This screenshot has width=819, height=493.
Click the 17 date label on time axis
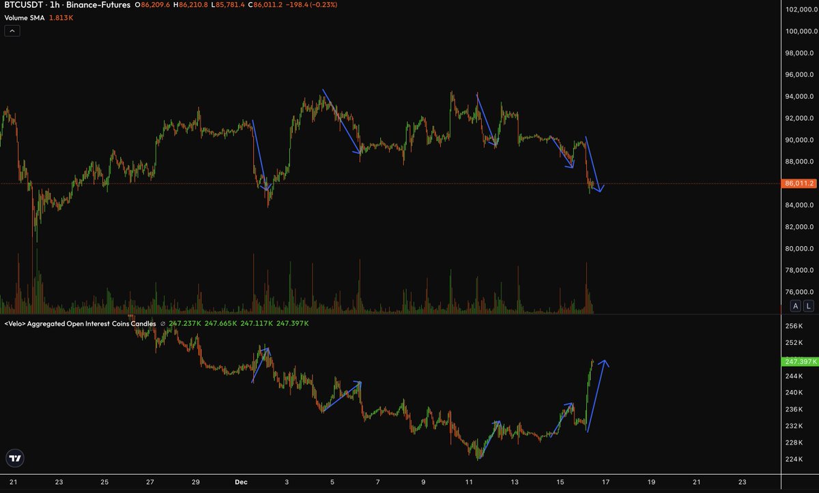[x=605, y=482]
